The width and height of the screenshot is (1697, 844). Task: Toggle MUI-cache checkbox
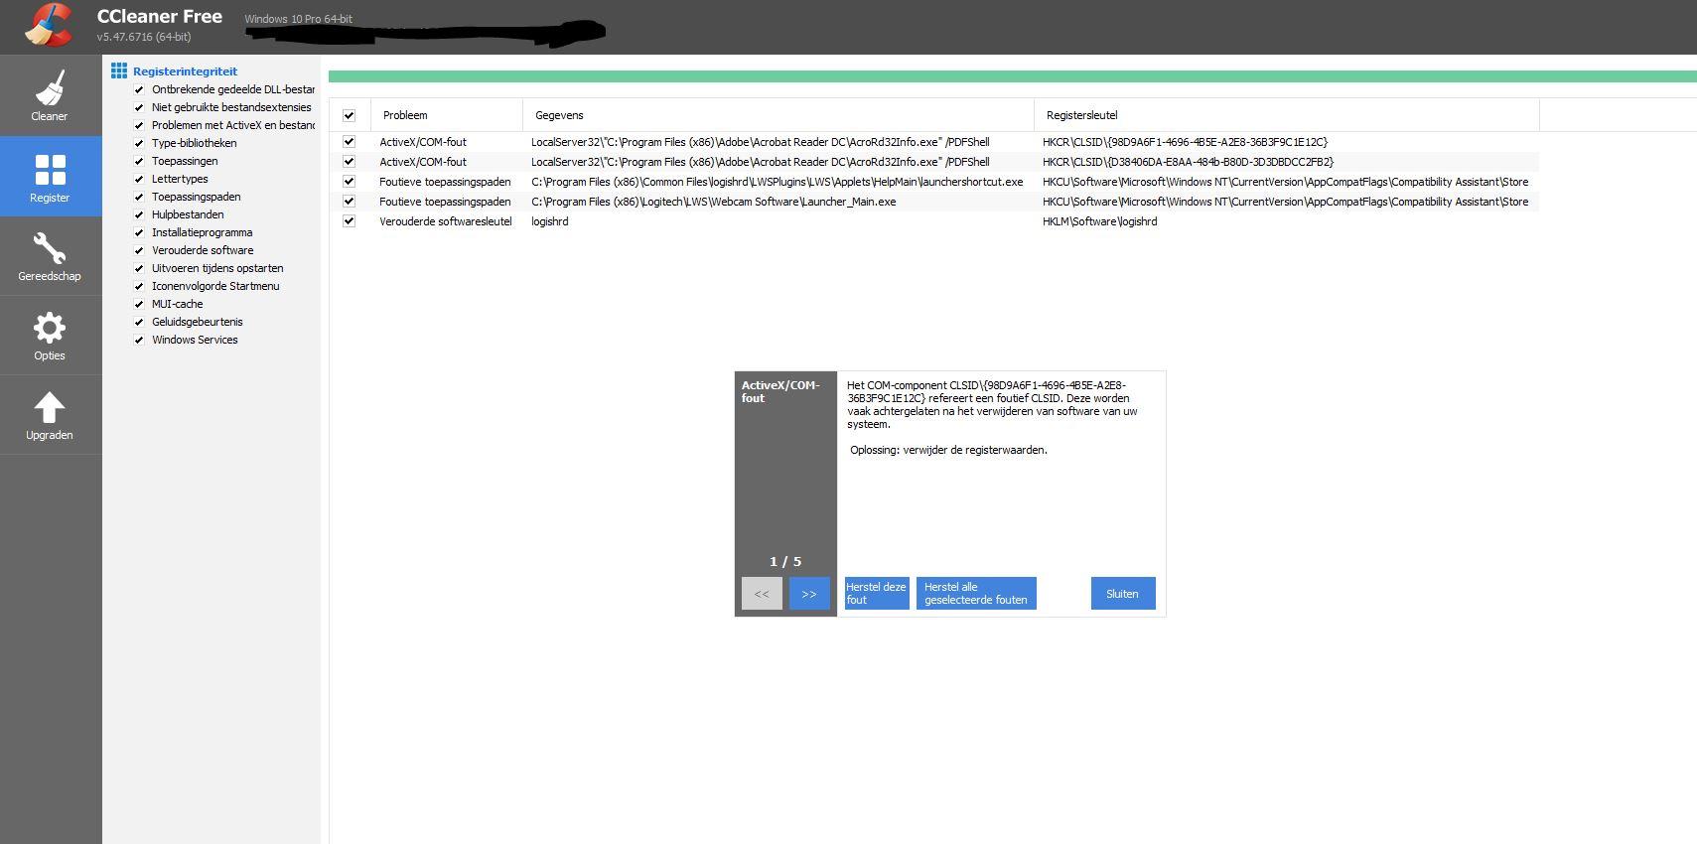click(x=139, y=304)
